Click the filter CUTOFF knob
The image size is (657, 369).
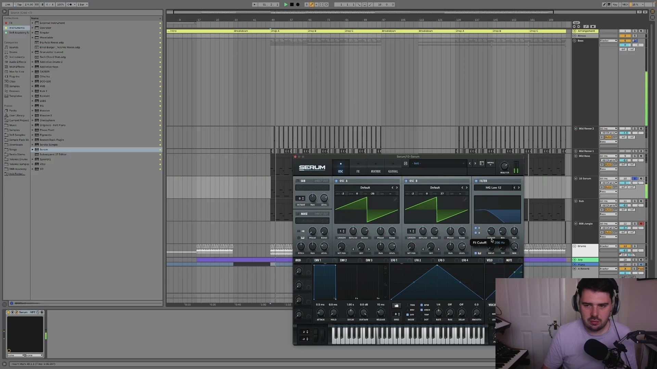(491, 231)
